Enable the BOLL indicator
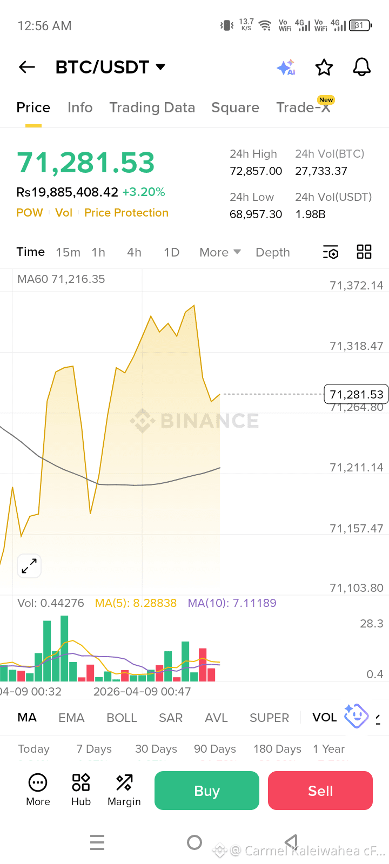The image size is (389, 864). click(122, 718)
